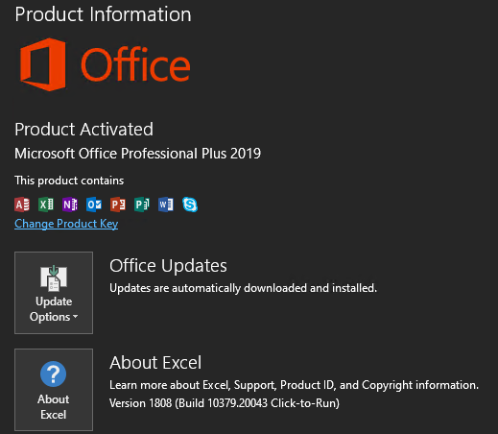Click the Publisher app icon

(x=142, y=205)
